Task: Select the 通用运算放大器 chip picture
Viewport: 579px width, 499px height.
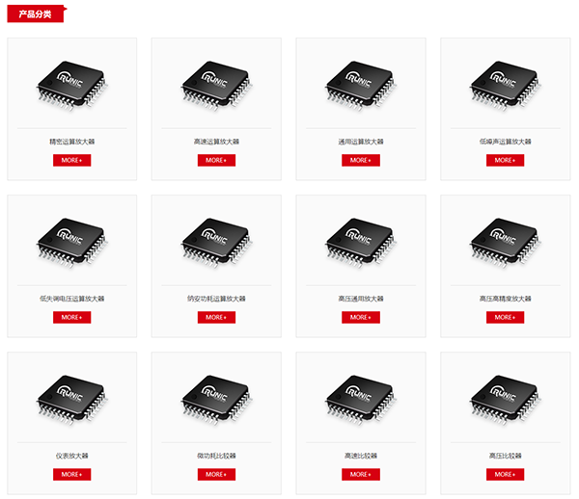Action: coord(361,87)
